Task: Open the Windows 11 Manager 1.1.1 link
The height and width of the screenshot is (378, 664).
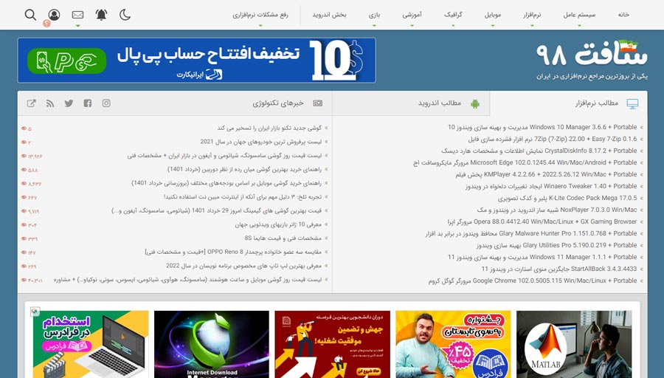Action: click(542, 257)
